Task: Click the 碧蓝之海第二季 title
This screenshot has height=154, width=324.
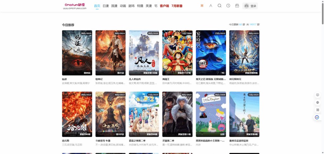Action: [137, 141]
